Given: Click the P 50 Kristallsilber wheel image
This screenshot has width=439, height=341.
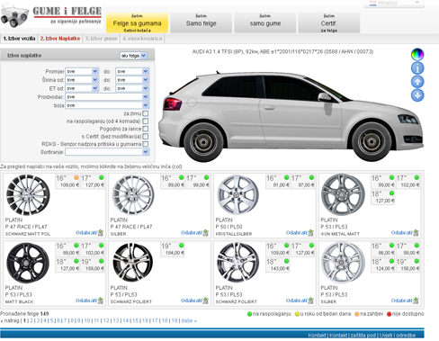Looking at the screenshot, I should [x=237, y=195].
